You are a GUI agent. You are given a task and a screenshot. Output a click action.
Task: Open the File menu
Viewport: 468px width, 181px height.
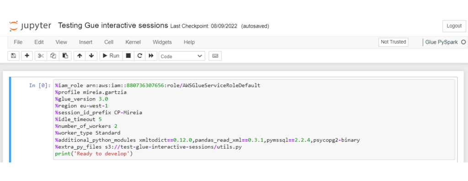(x=18, y=42)
